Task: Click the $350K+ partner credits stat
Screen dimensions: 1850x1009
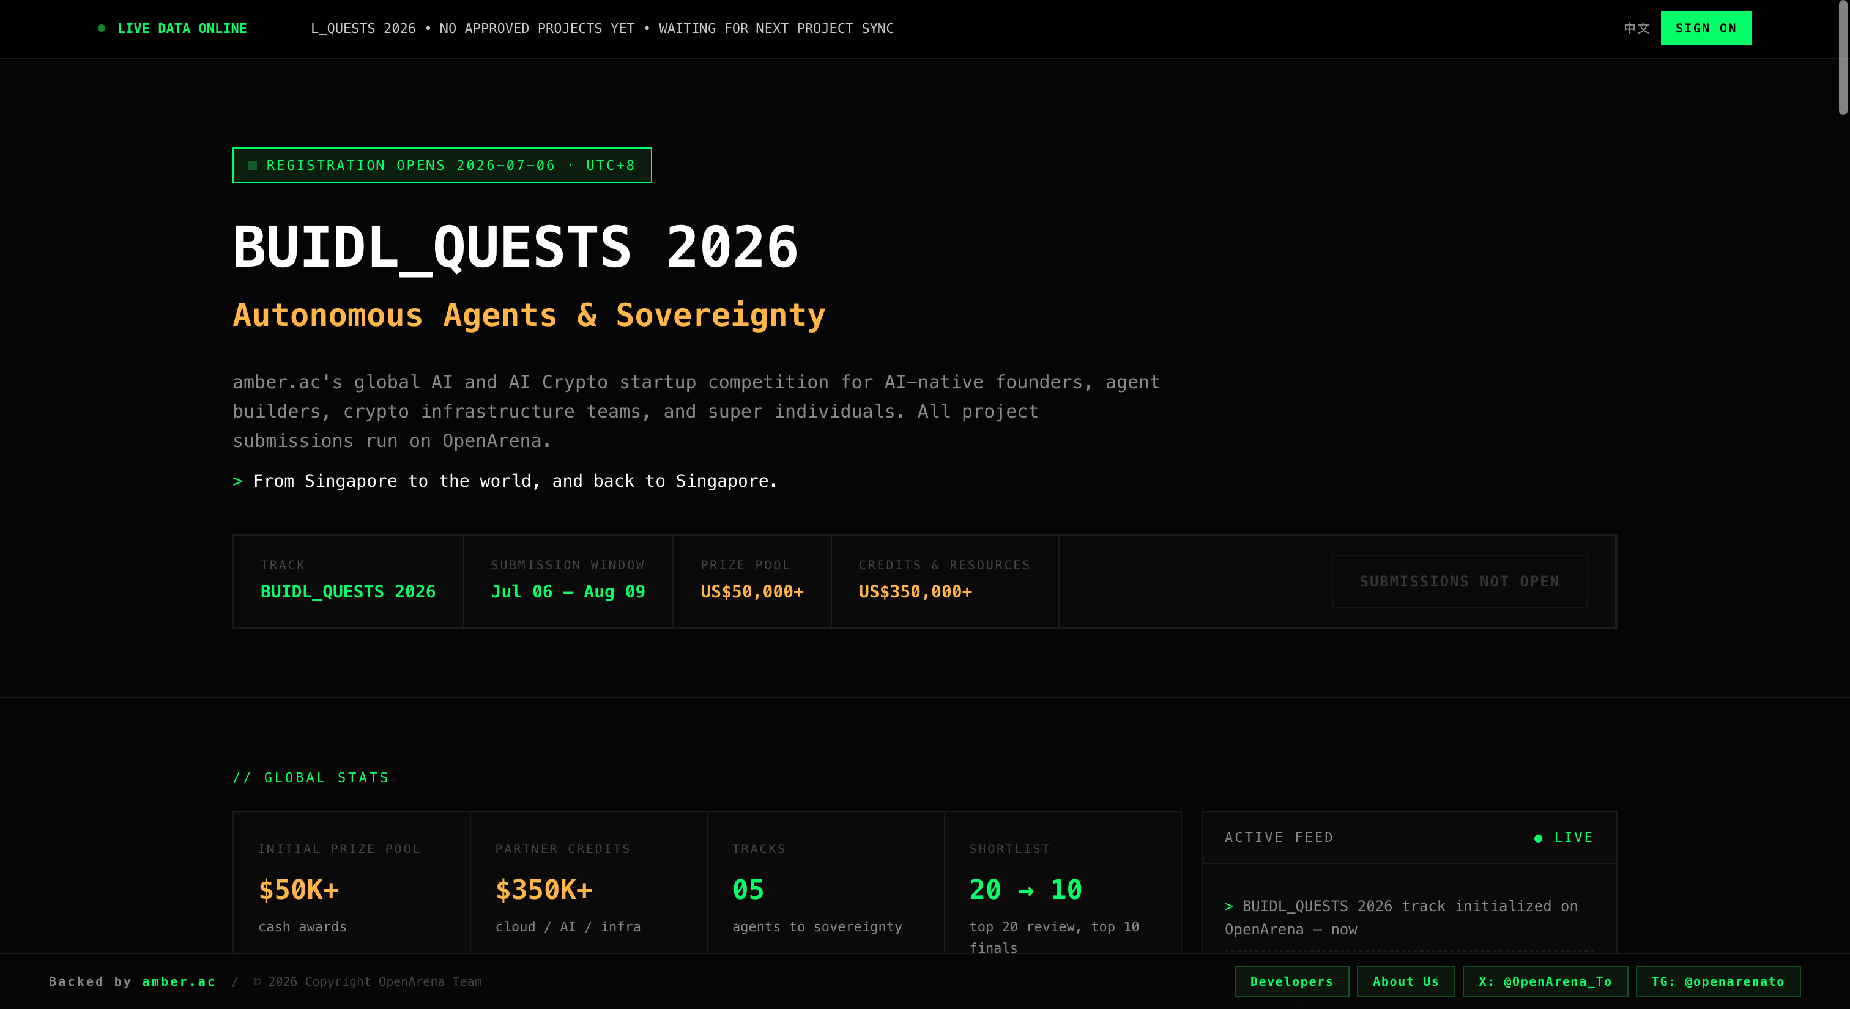Action: coord(544,890)
